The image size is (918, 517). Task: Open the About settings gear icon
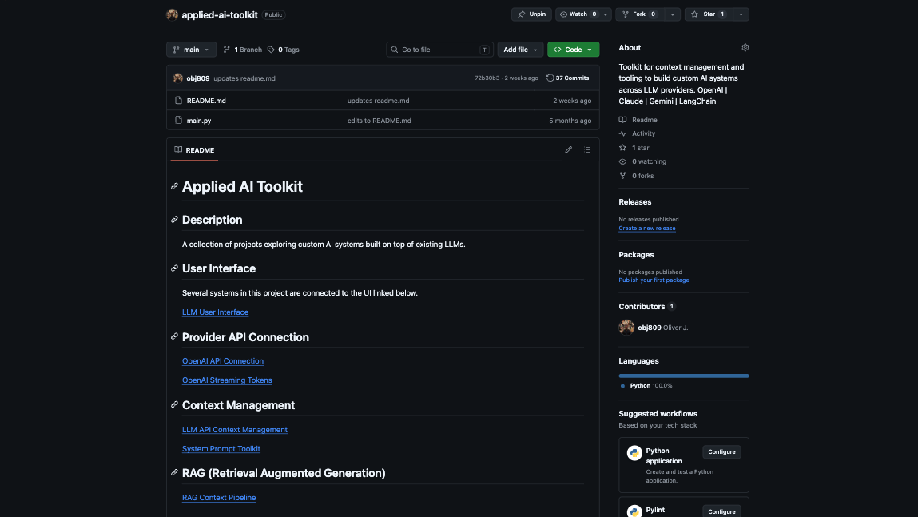coord(745,47)
